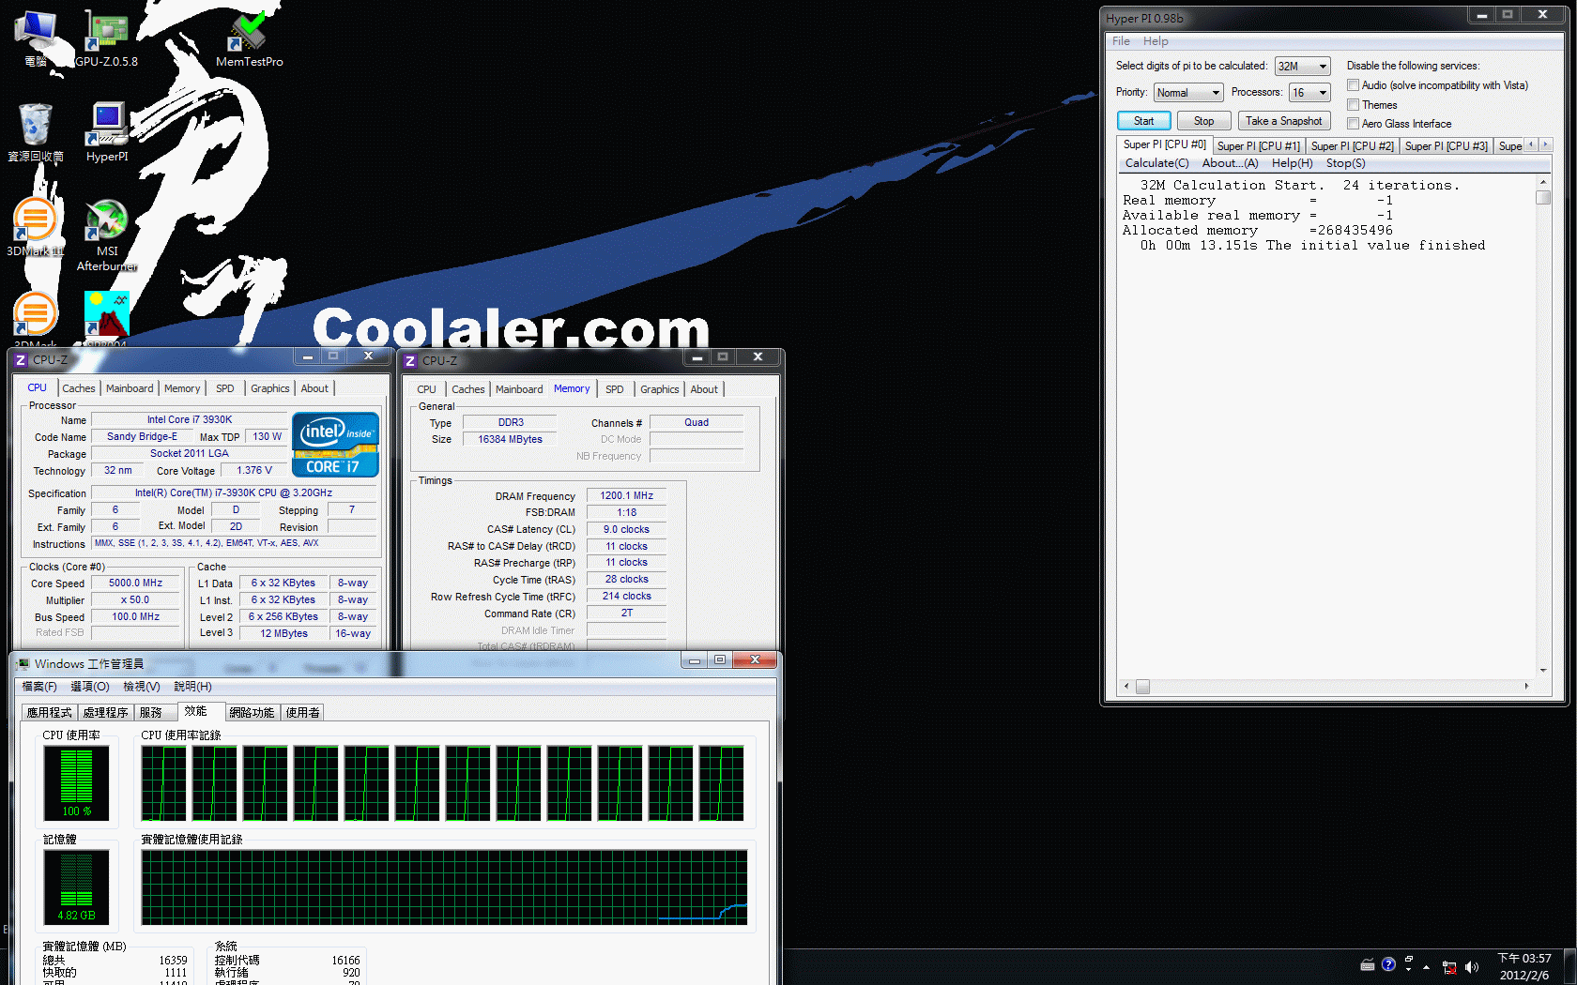1577x985 pixels.
Task: Show hidden tray icons arrow
Action: click(1426, 966)
